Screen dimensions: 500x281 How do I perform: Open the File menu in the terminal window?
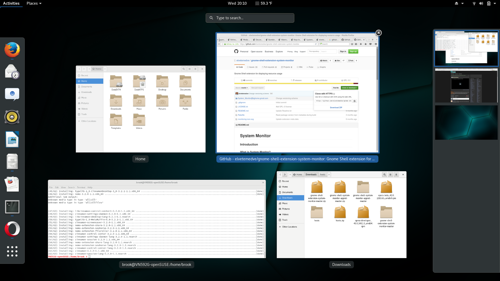click(x=51, y=187)
